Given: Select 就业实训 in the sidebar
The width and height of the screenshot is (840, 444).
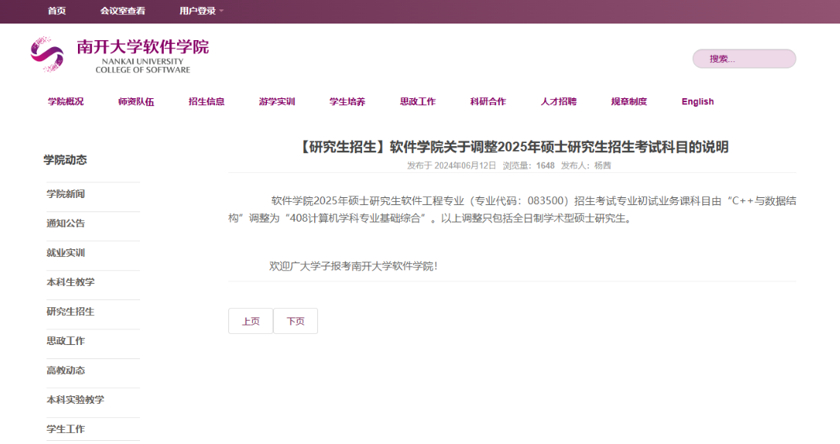Looking at the screenshot, I should click(66, 253).
